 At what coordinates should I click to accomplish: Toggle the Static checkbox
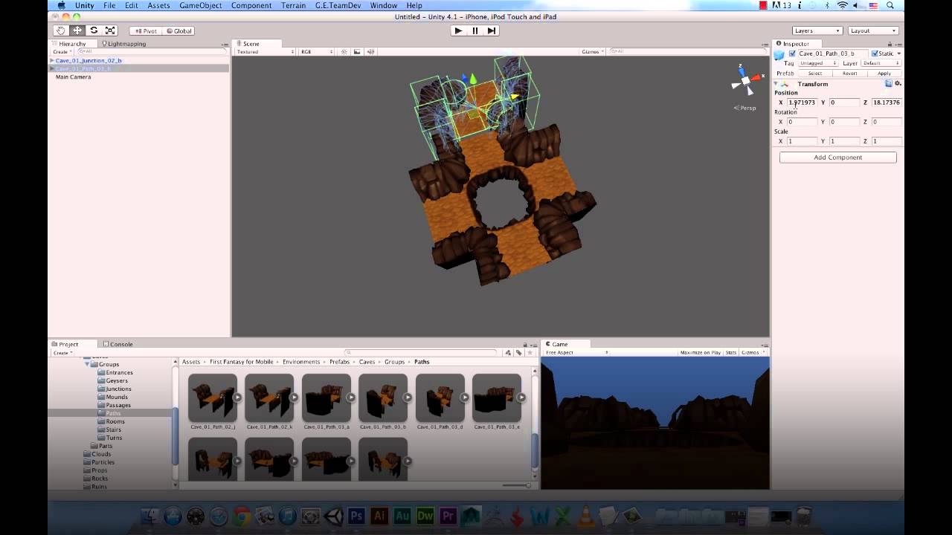tap(875, 53)
